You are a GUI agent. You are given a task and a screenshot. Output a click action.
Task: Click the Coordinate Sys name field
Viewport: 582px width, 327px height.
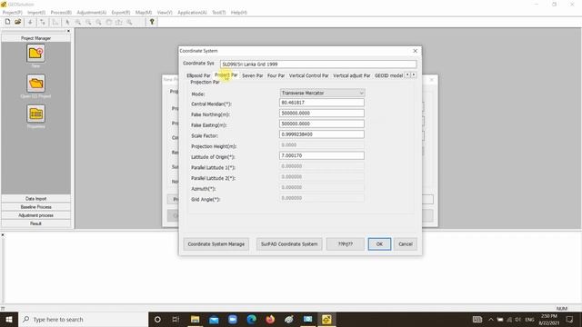[318, 64]
